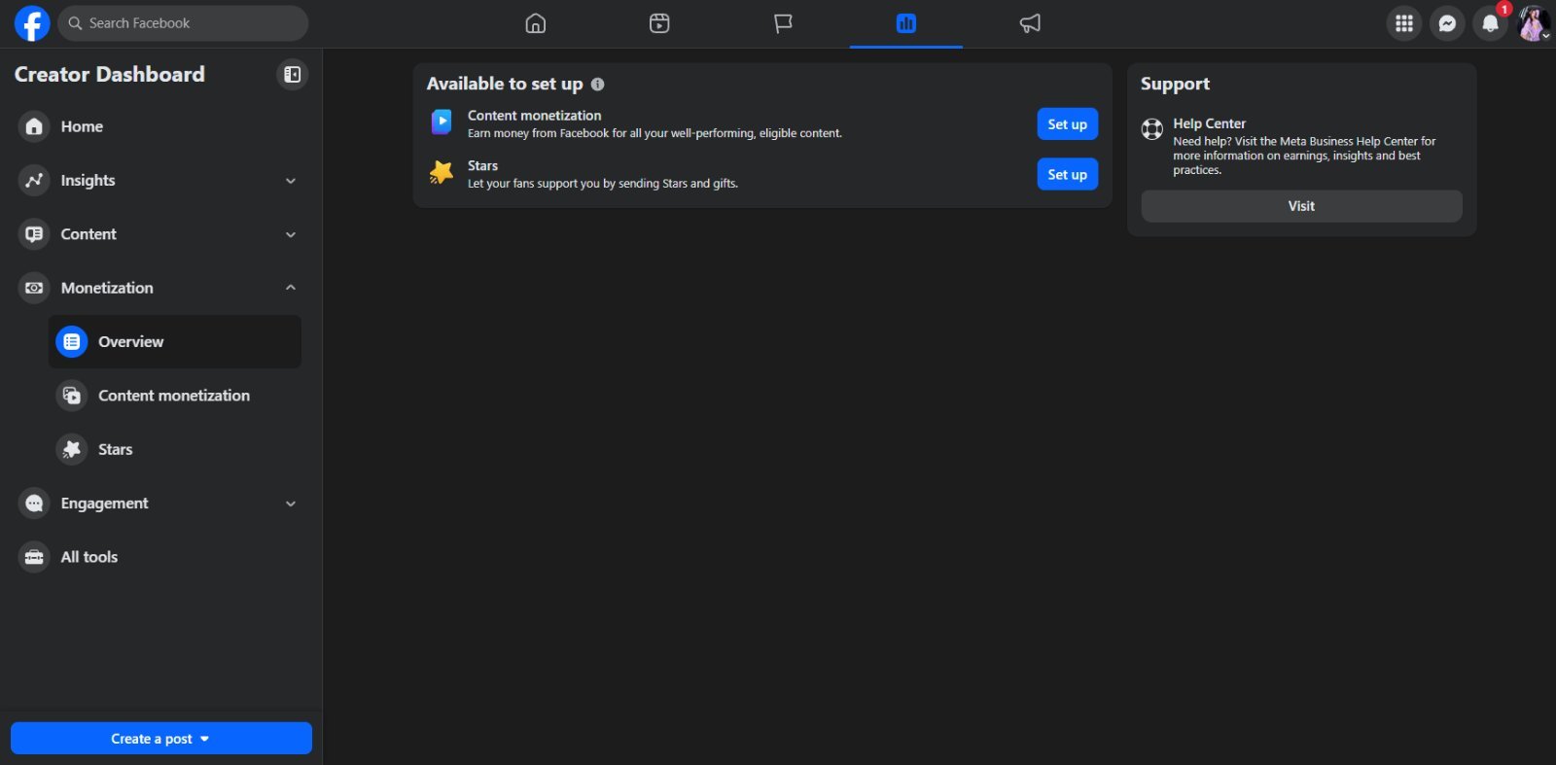Click the Engagement label in the sidebar
The image size is (1556, 765).
click(104, 504)
